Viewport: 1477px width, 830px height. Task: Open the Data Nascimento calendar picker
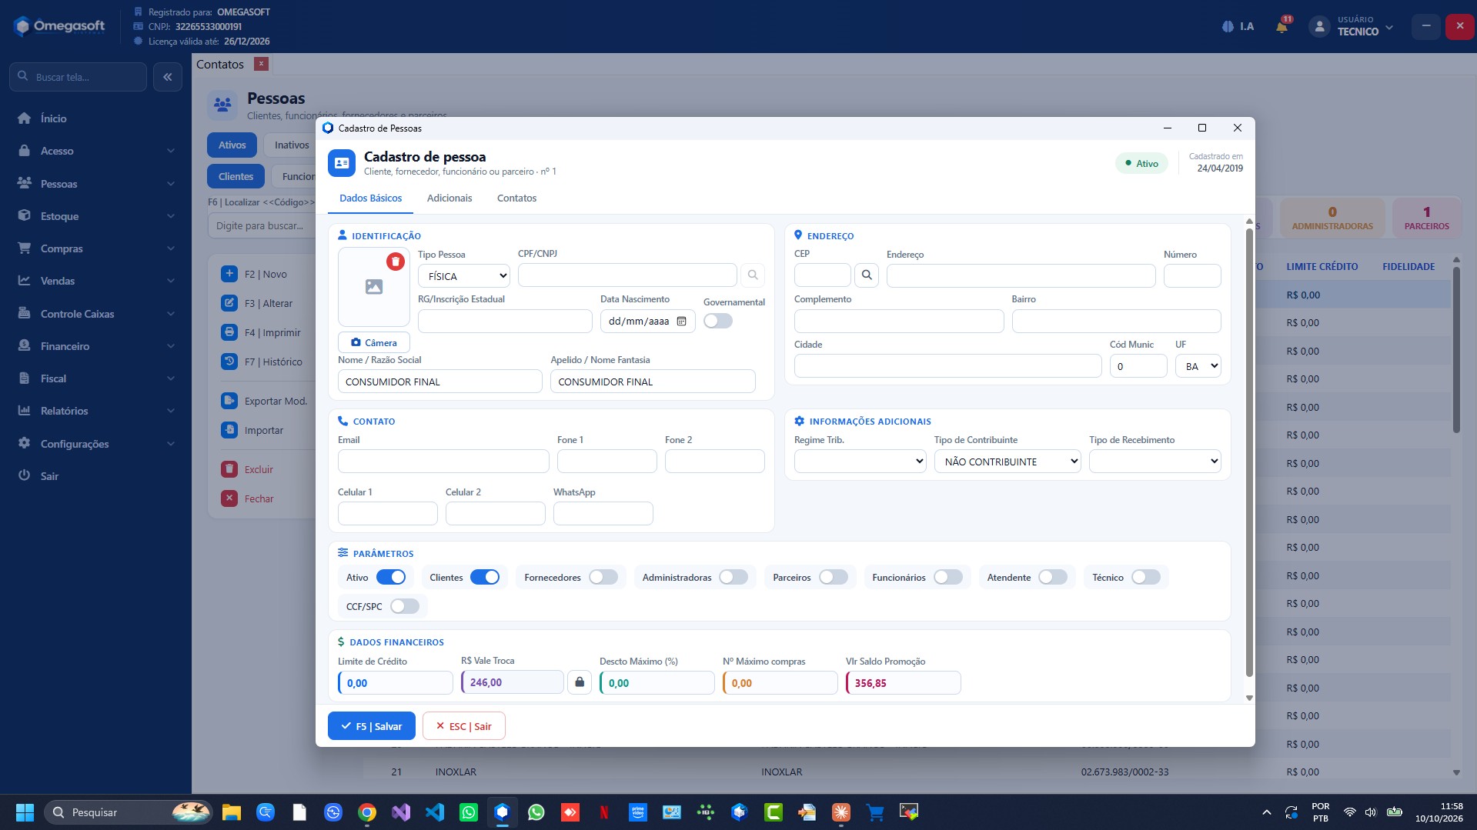point(681,322)
